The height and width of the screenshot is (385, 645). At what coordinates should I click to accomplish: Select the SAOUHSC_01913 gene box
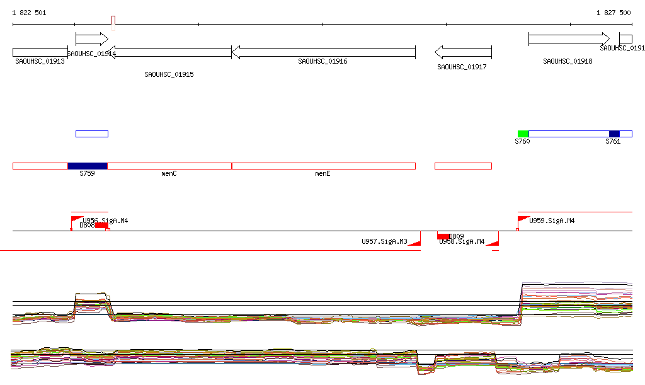tap(40, 52)
